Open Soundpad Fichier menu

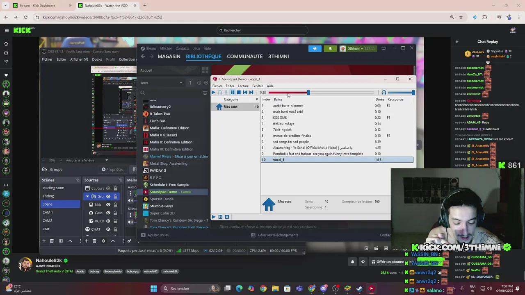(x=217, y=86)
